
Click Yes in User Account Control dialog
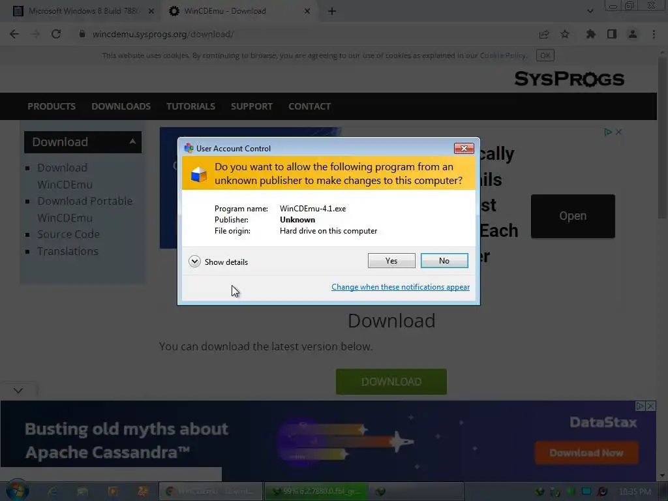[391, 261]
